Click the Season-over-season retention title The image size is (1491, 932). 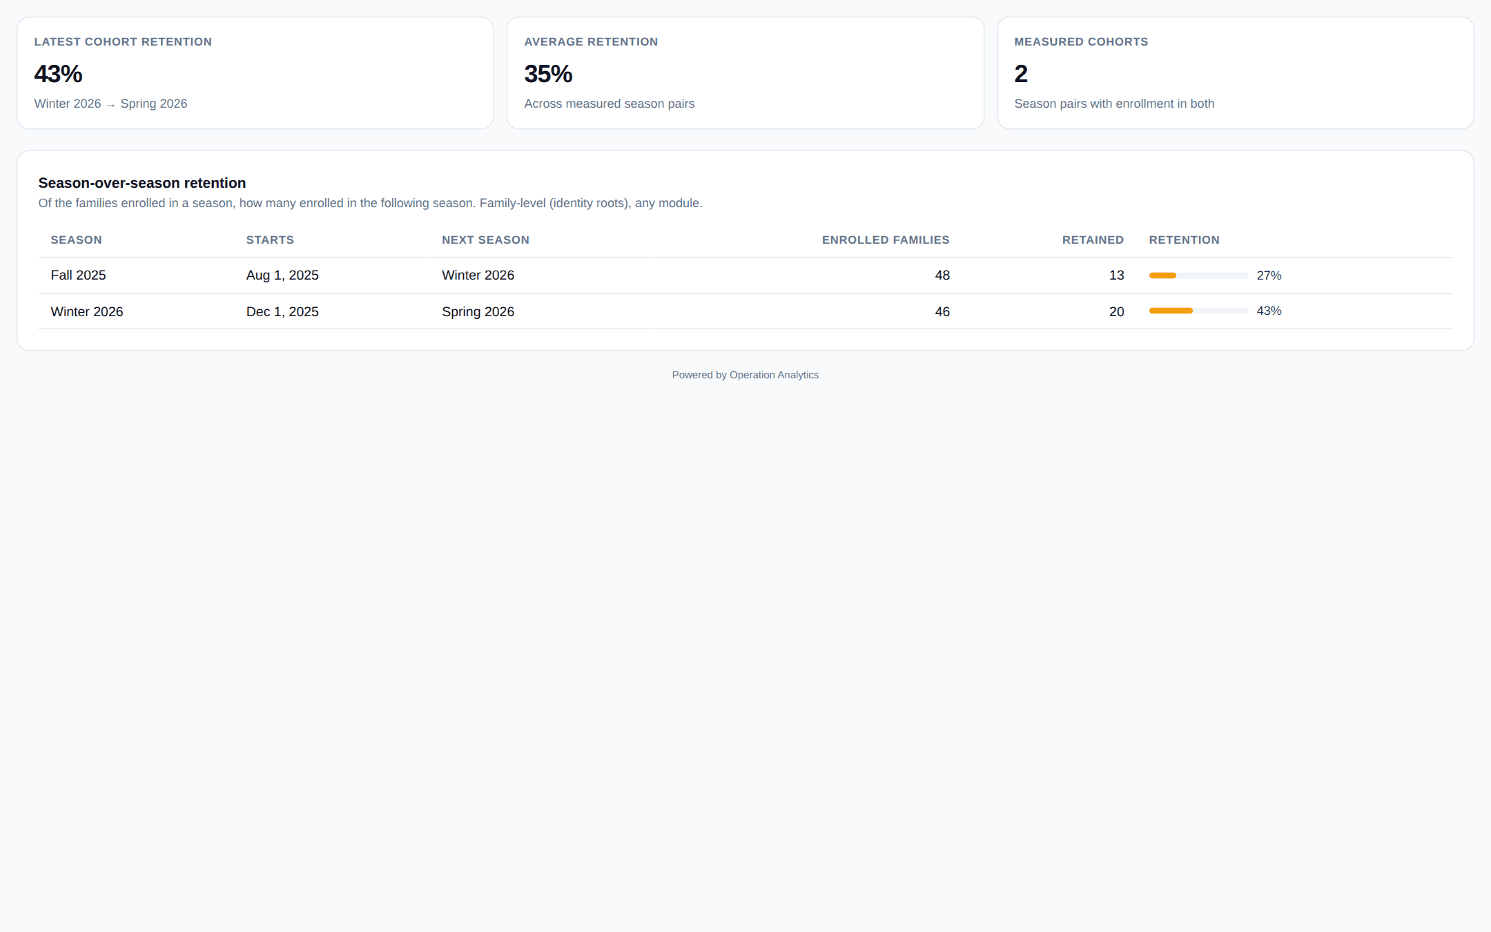point(142,183)
